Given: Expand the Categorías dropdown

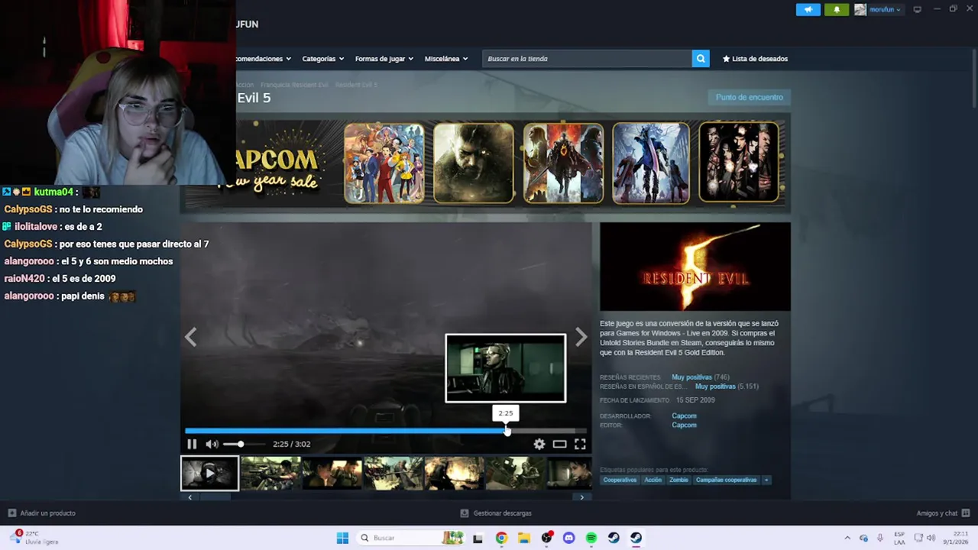Looking at the screenshot, I should [x=322, y=59].
